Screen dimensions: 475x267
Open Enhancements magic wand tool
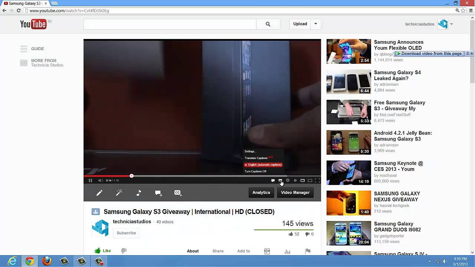click(119, 193)
